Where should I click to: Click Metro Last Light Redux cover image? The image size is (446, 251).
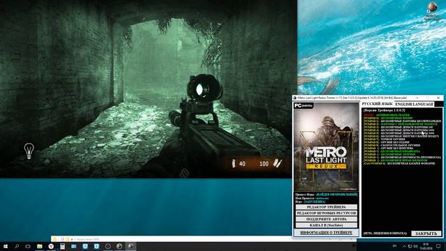tap(326, 146)
